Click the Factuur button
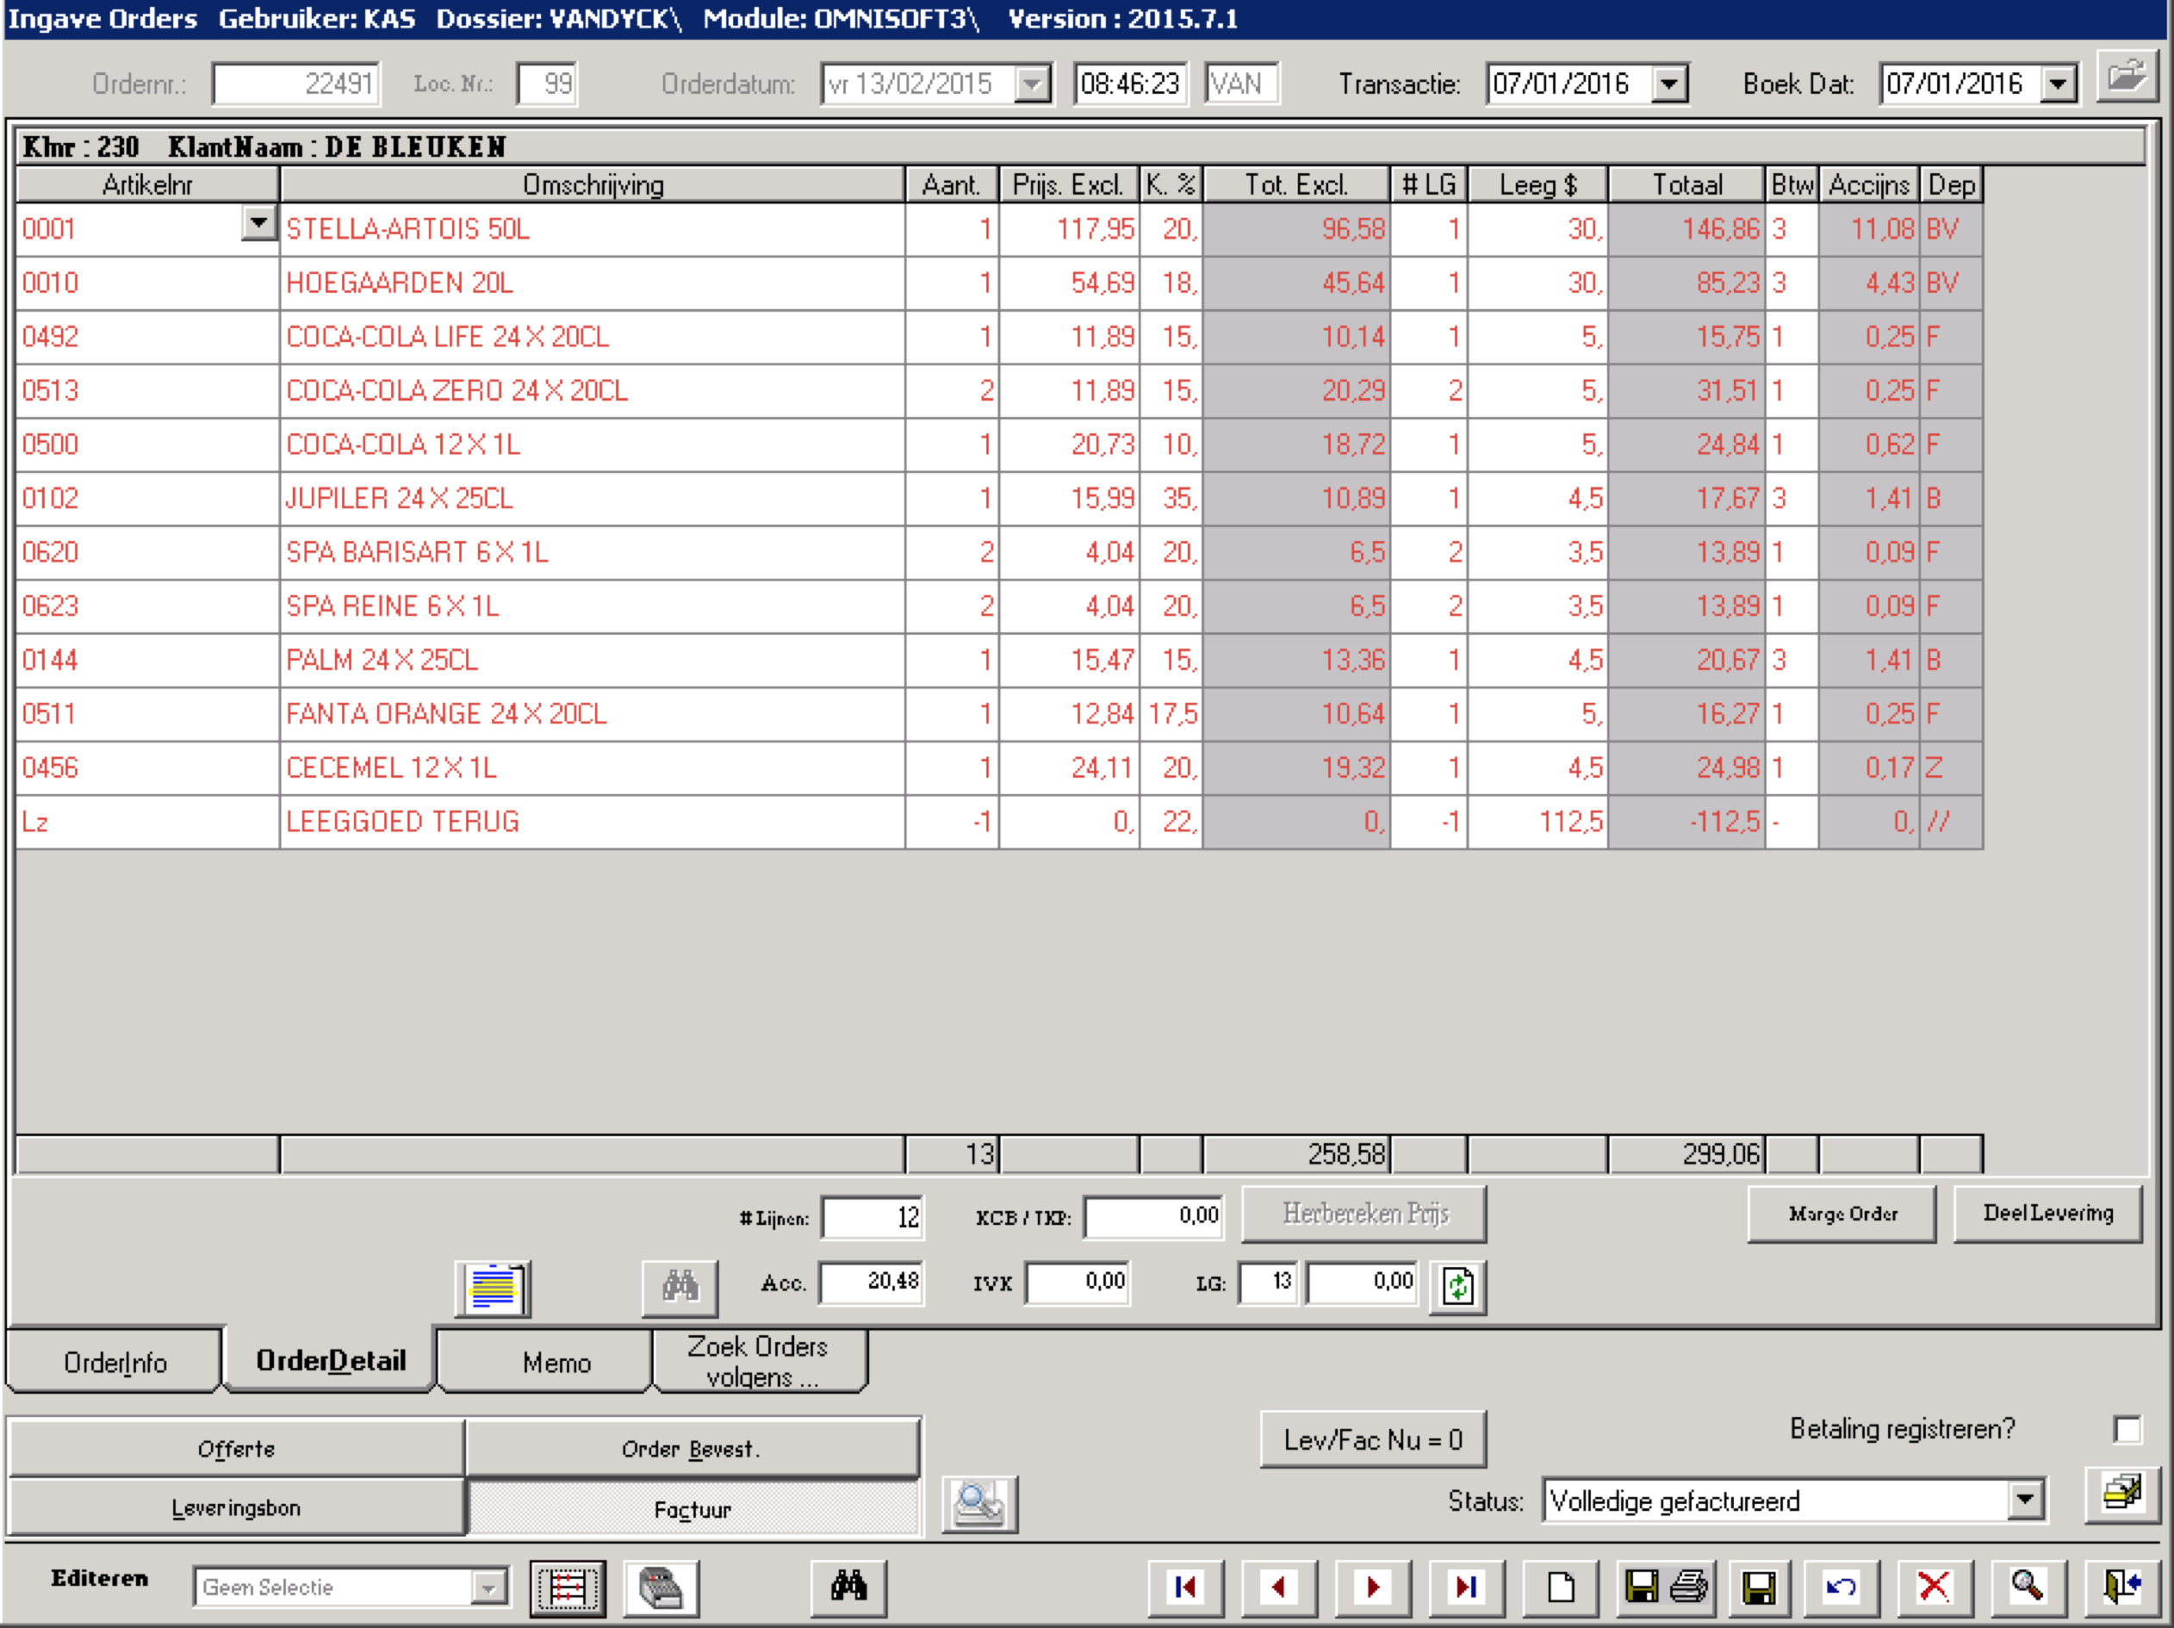The width and height of the screenshot is (2174, 1628). pyautogui.click(x=693, y=1508)
